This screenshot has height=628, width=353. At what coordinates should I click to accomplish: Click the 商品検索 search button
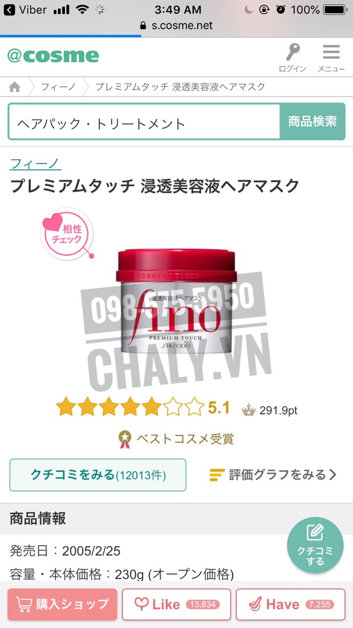(x=312, y=121)
